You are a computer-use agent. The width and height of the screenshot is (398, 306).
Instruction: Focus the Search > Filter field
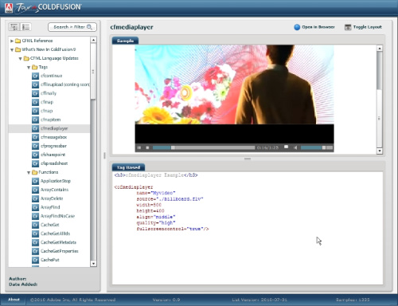(x=72, y=27)
